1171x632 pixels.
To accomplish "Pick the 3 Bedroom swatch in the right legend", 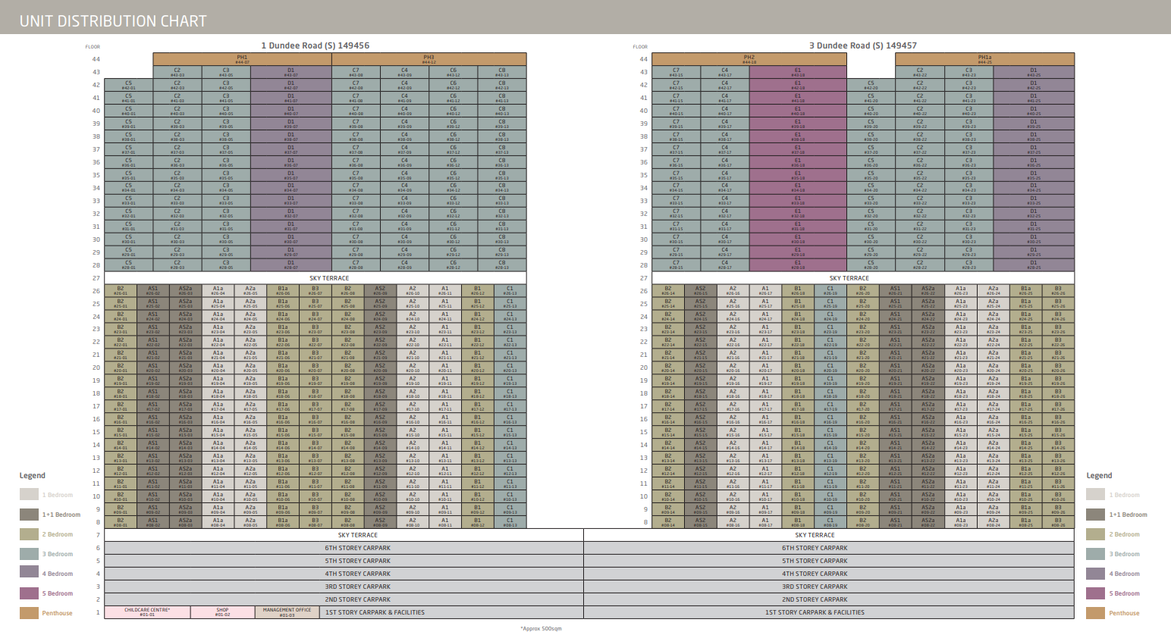I will pyautogui.click(x=1095, y=554).
